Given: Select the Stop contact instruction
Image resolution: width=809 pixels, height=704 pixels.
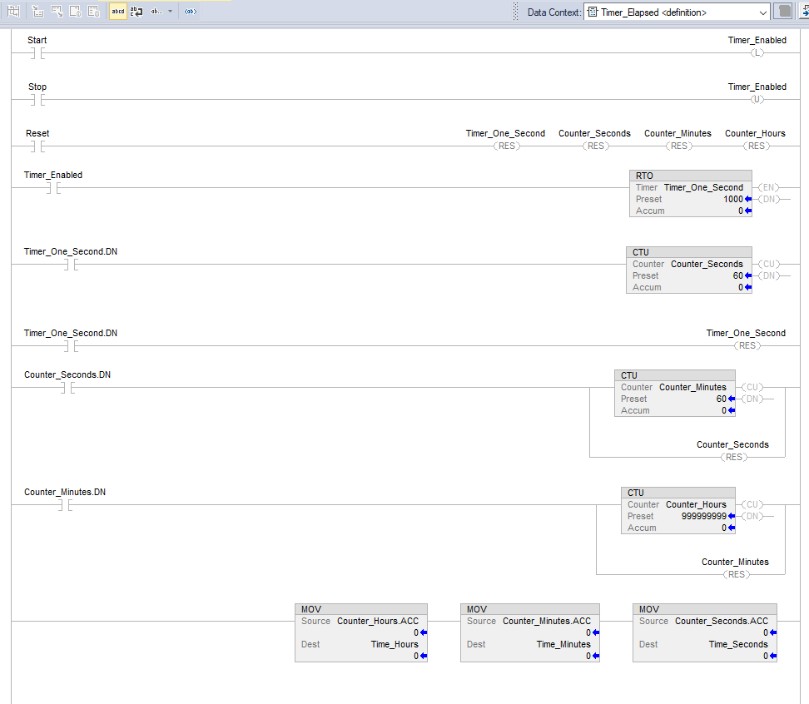Looking at the screenshot, I should coord(37,100).
